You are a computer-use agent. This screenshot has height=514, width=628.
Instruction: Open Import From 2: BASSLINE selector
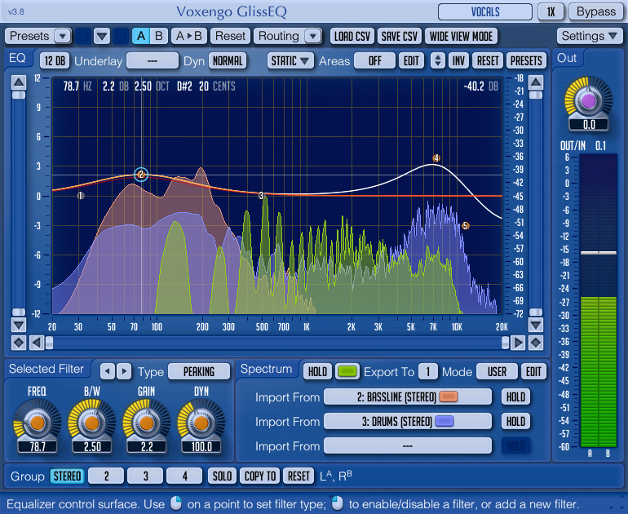tap(407, 397)
